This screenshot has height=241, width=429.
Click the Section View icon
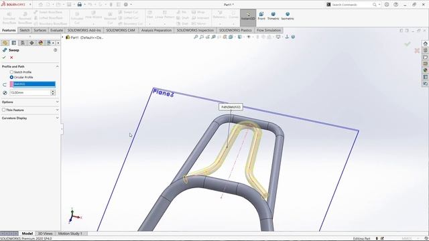[213, 37]
